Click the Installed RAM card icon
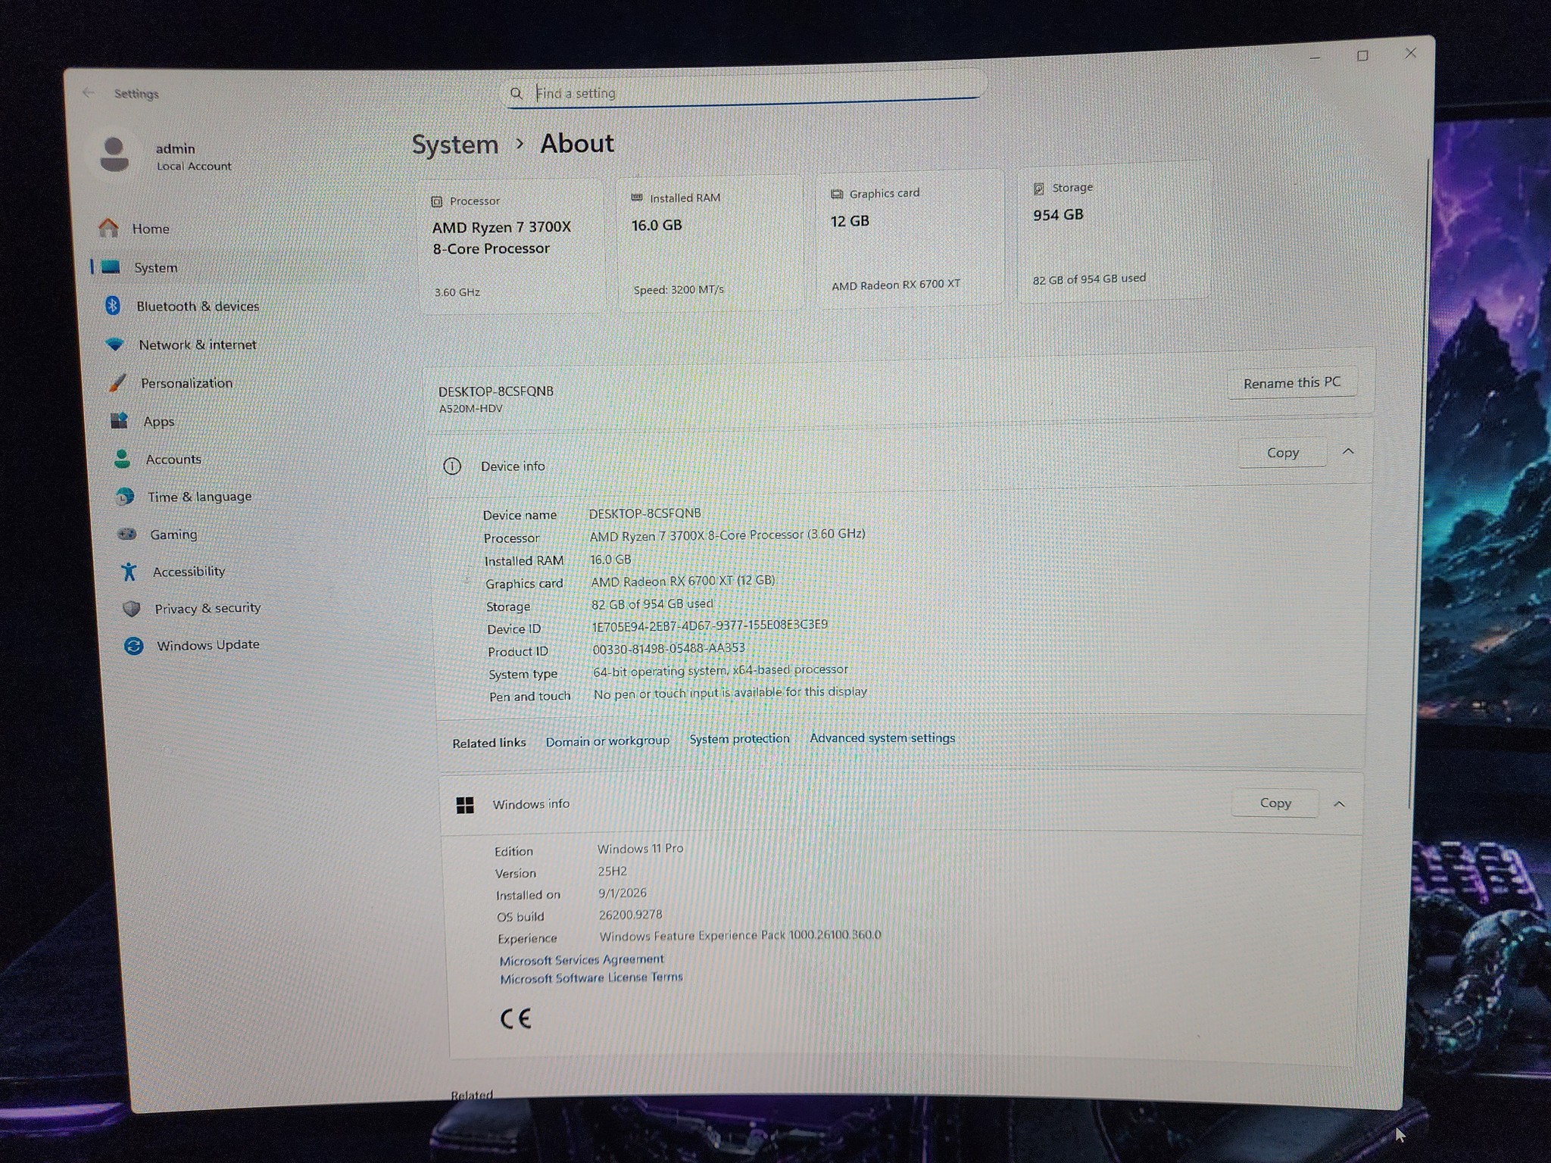The width and height of the screenshot is (1551, 1163). coord(637,198)
